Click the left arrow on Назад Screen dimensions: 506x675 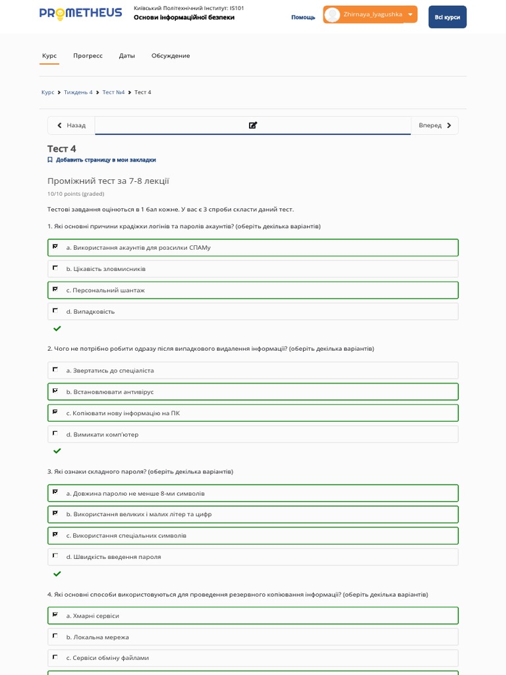[60, 125]
